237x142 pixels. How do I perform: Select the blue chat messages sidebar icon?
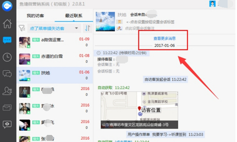click(7, 40)
